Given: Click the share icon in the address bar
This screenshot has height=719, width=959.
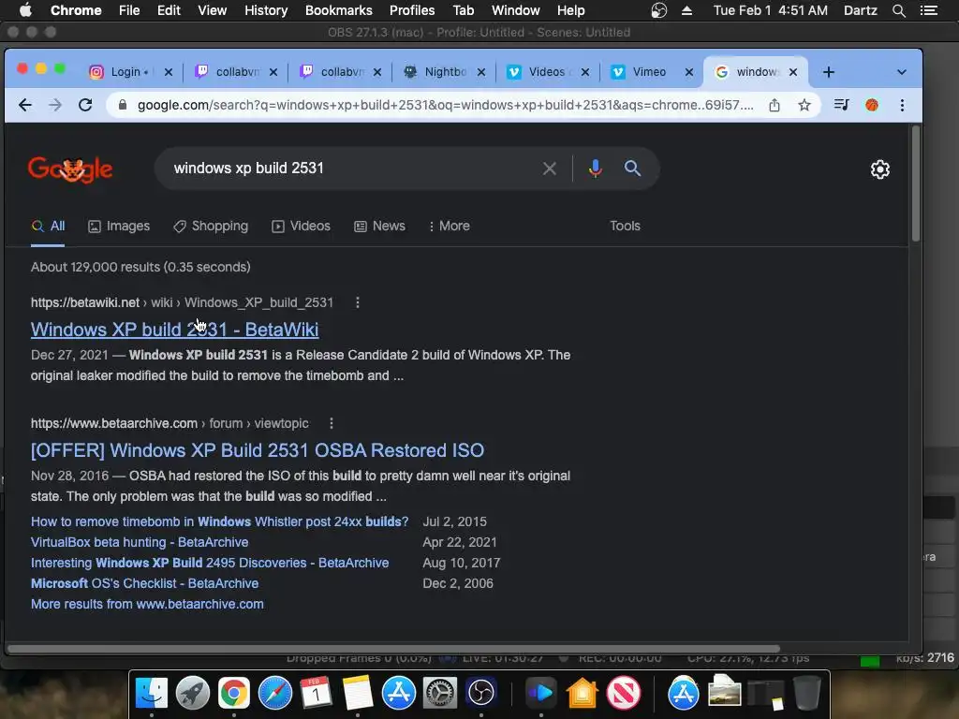Looking at the screenshot, I should 775,105.
